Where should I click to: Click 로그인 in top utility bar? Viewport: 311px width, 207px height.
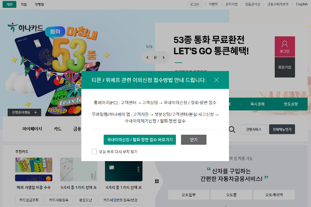click(194, 4)
